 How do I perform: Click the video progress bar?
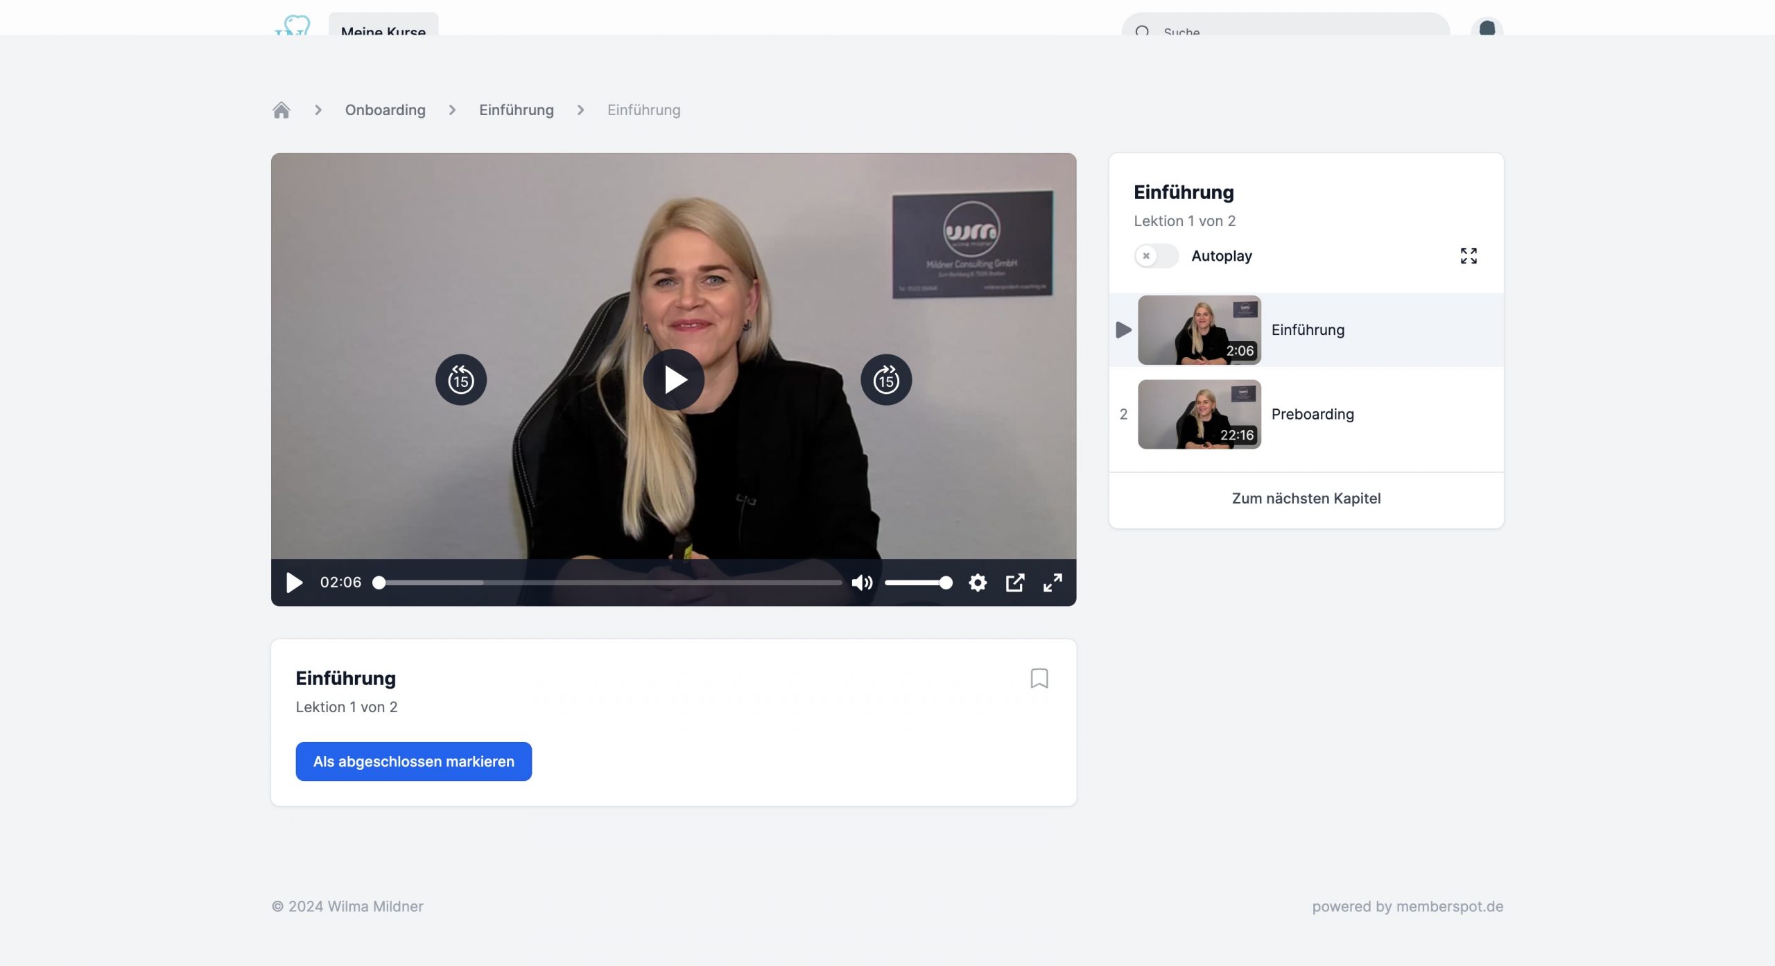610,583
